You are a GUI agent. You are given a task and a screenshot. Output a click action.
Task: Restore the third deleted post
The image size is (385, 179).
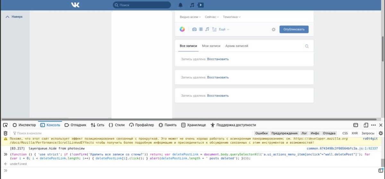[218, 96]
